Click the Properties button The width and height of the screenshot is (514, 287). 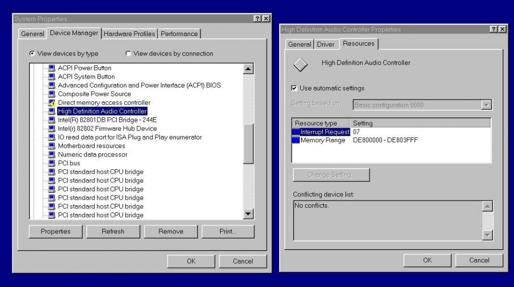(x=56, y=231)
